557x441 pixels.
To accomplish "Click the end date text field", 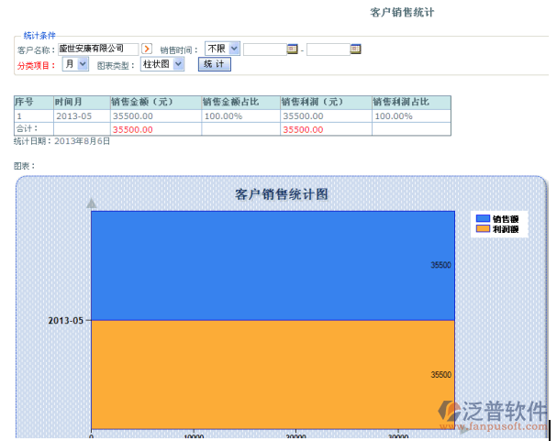I will coord(328,49).
